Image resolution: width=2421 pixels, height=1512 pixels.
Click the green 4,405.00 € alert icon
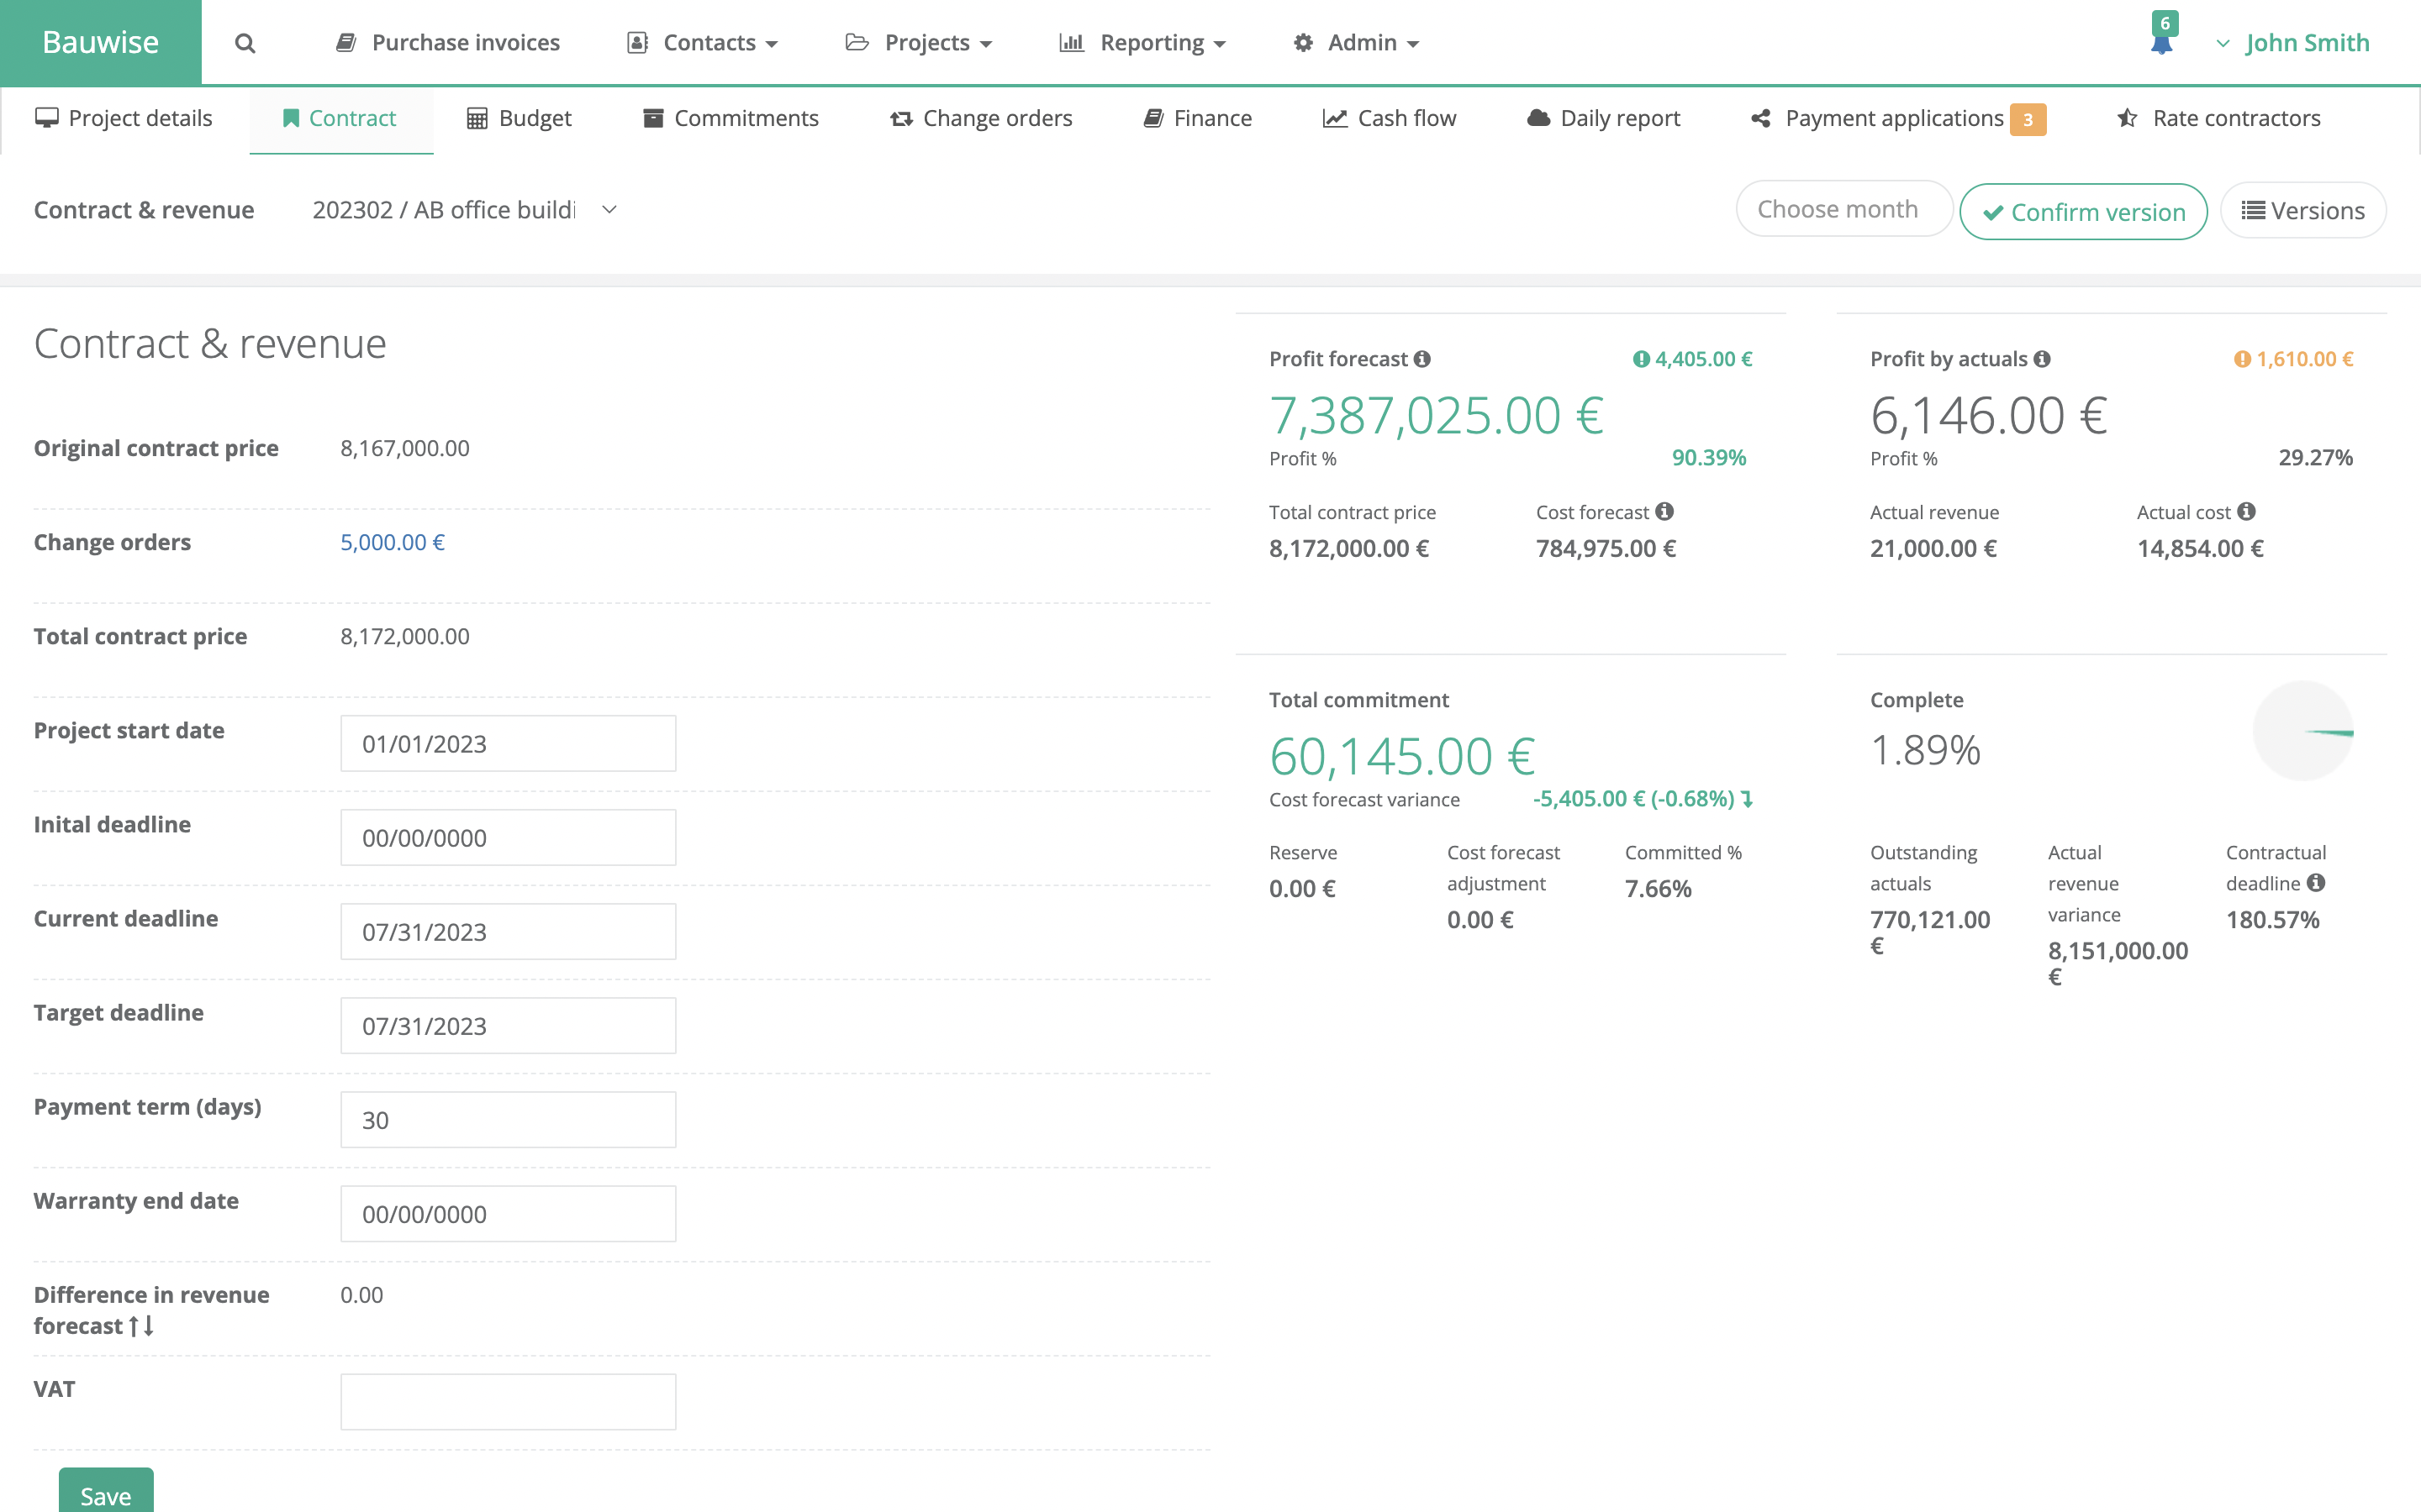(x=1641, y=358)
